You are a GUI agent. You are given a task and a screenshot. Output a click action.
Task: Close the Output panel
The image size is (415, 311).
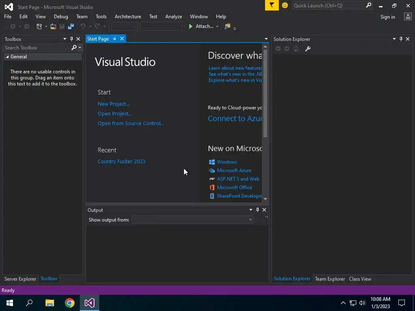(264, 210)
